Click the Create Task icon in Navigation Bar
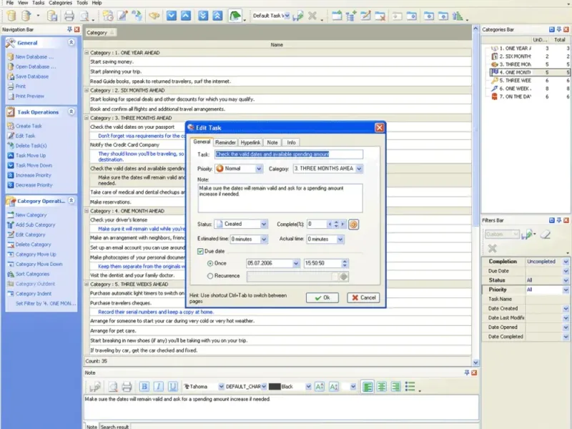The width and height of the screenshot is (572, 429). [10, 126]
